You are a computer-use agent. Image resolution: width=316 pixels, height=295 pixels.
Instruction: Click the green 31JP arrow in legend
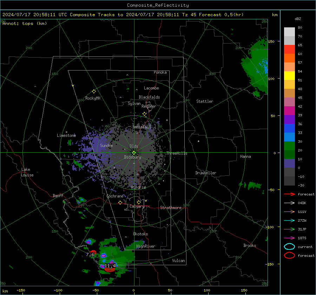pyautogui.click(x=289, y=229)
